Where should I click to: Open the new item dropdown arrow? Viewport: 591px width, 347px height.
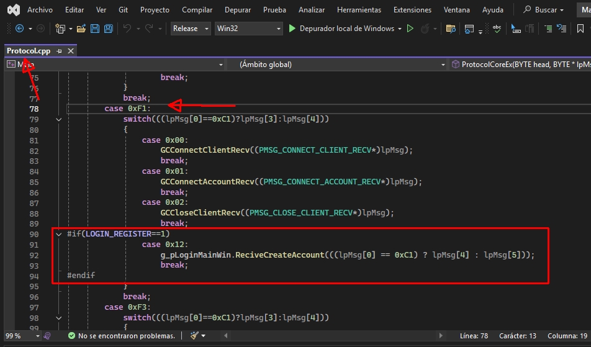pyautogui.click(x=71, y=29)
